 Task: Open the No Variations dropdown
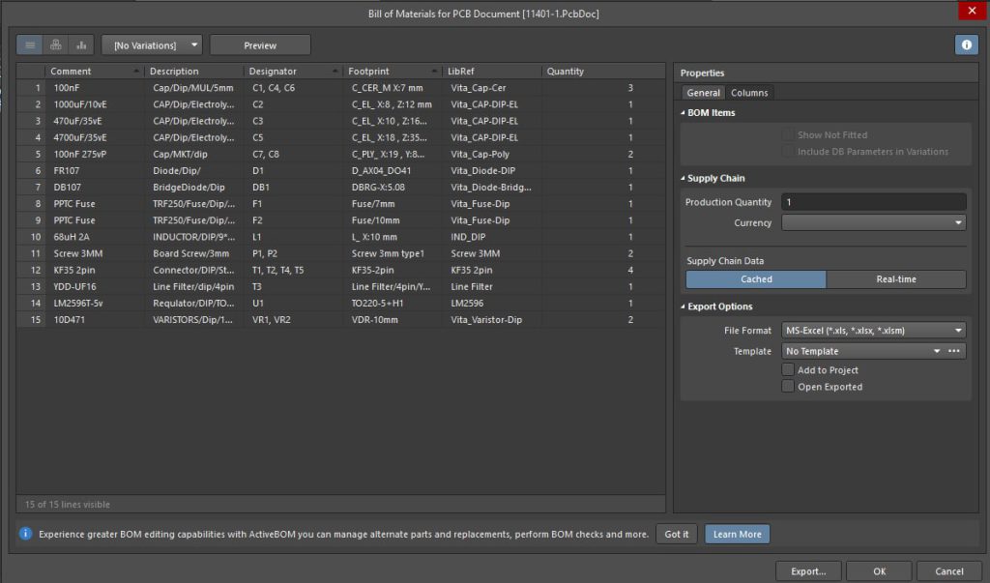[152, 45]
